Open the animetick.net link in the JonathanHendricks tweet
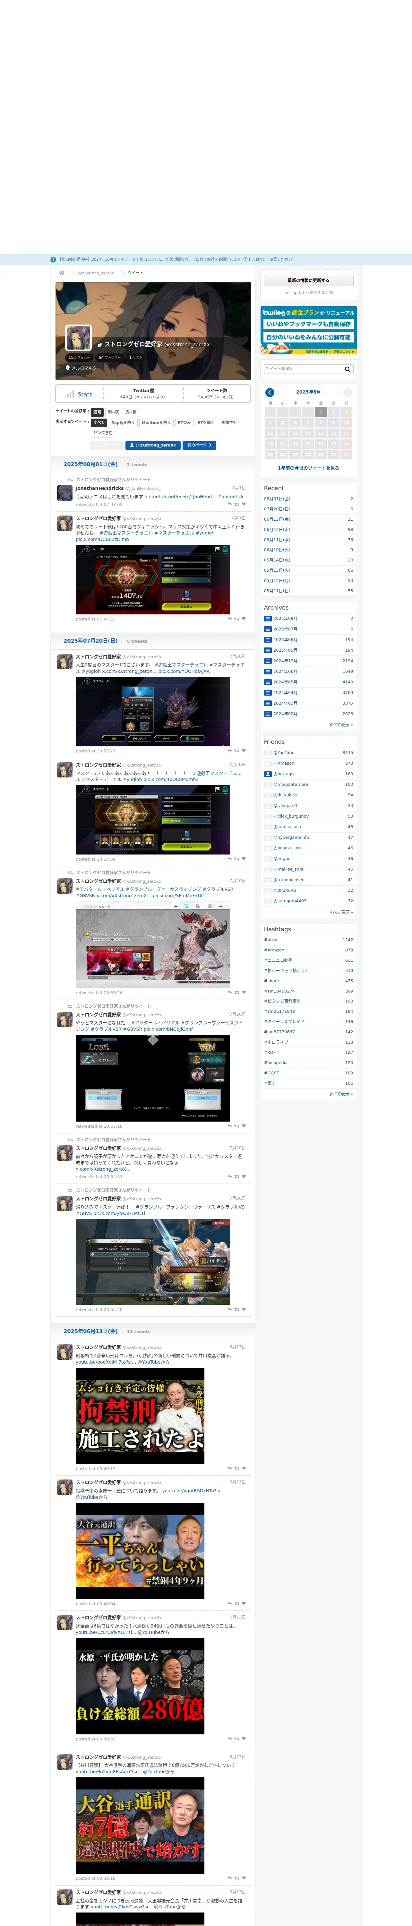412x1926 pixels. [180, 497]
